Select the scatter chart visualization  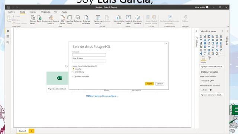(209, 43)
